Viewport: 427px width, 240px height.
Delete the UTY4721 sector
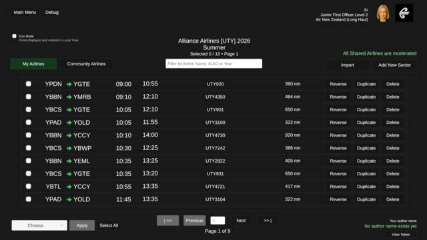pyautogui.click(x=393, y=187)
